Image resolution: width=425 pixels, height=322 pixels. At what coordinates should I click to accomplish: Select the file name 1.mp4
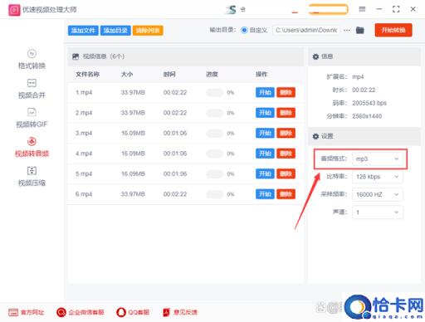[x=84, y=92]
